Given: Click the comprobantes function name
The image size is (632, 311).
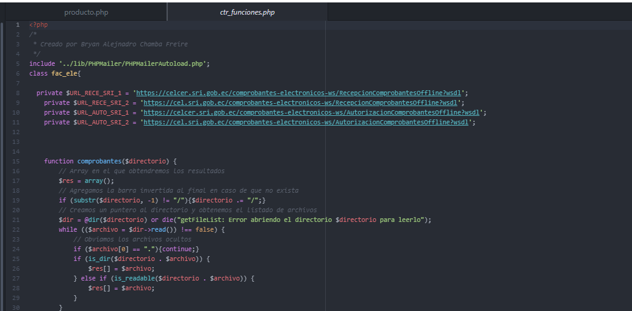Looking at the screenshot, I should [99, 161].
